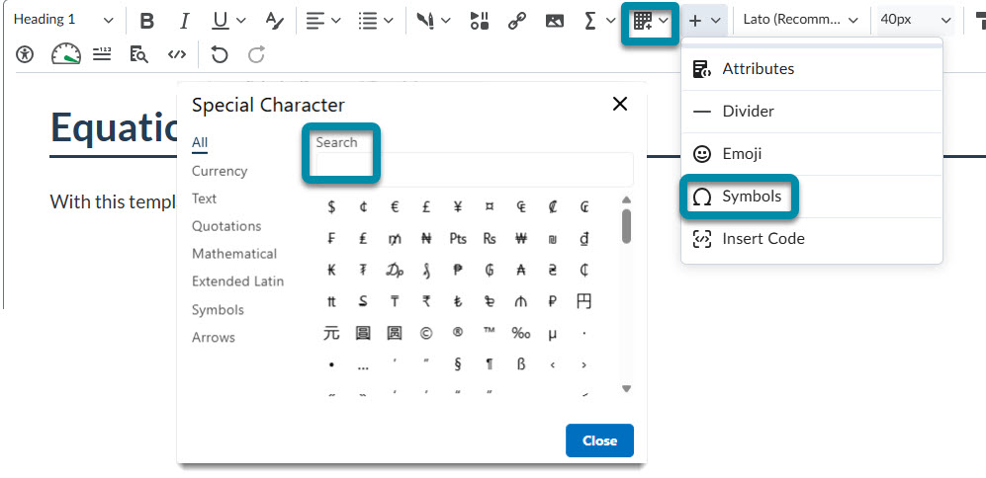
Task: Click the insert table icon
Action: point(642,21)
